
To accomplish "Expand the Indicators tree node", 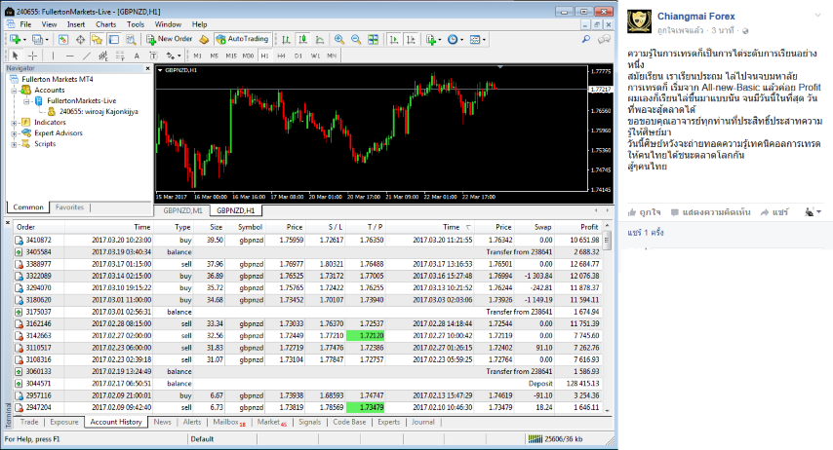I will 14,123.
